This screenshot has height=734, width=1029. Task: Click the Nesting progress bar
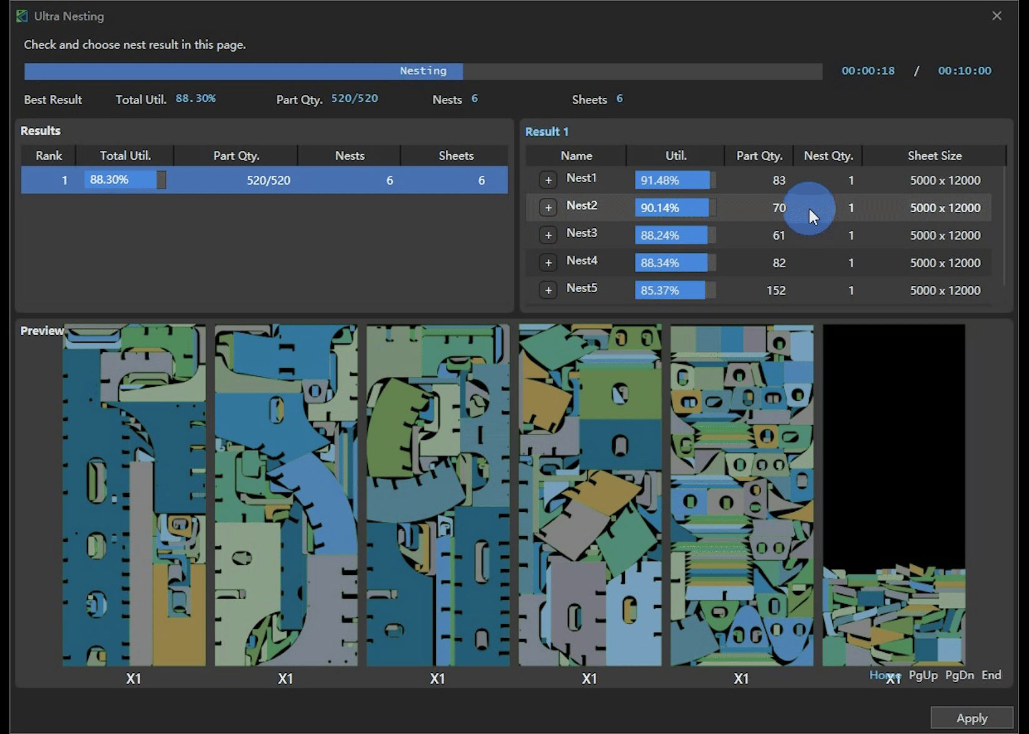point(423,71)
